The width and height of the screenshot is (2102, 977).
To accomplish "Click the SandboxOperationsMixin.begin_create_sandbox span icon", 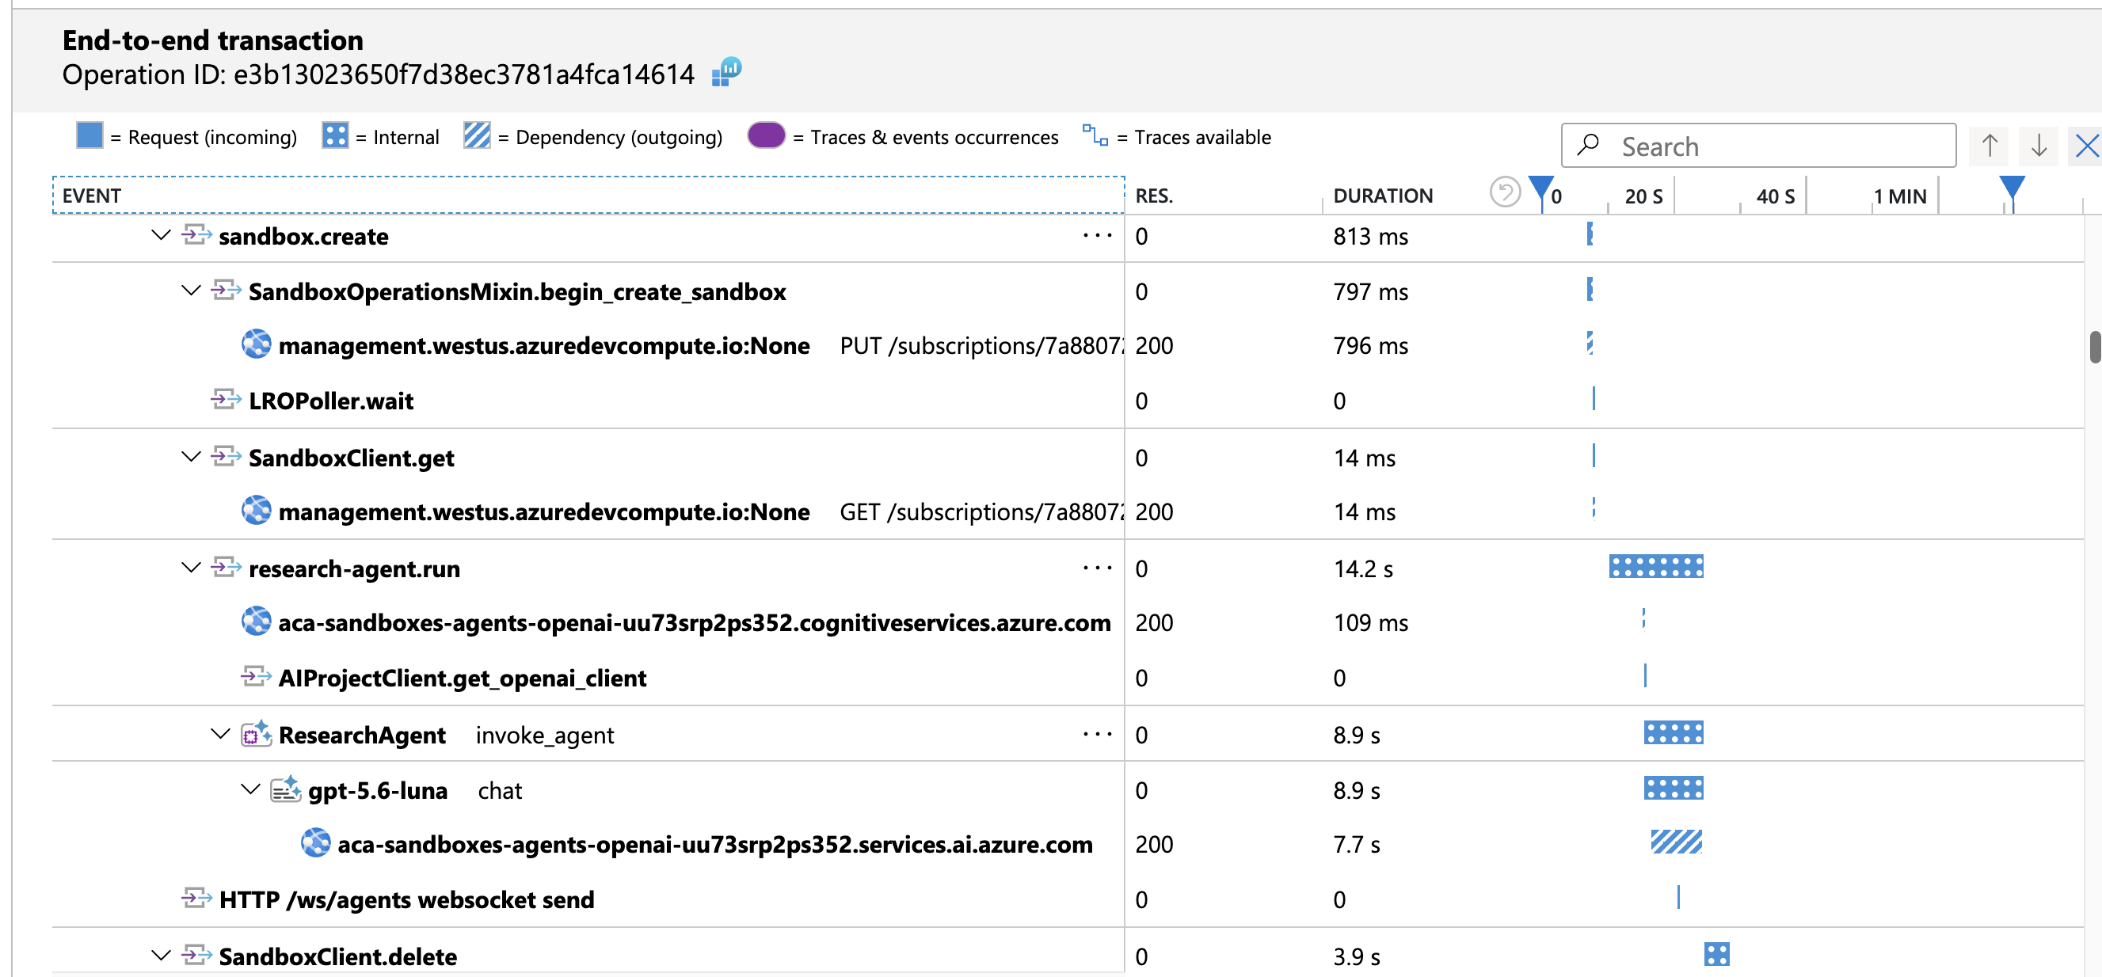I will [226, 291].
